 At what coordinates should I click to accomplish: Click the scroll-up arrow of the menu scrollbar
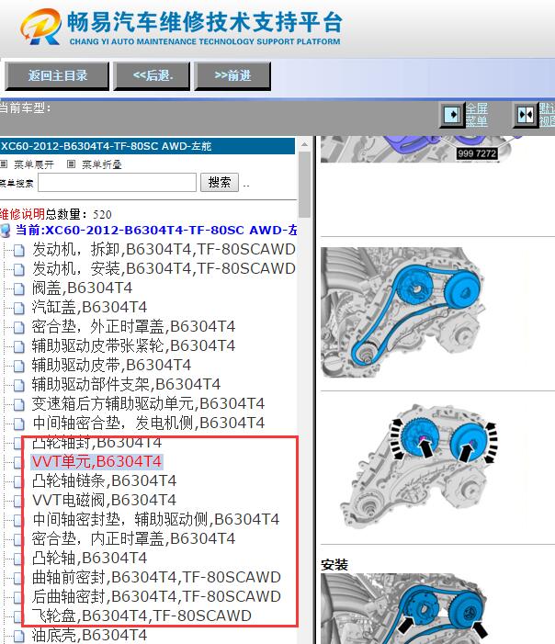(x=304, y=144)
